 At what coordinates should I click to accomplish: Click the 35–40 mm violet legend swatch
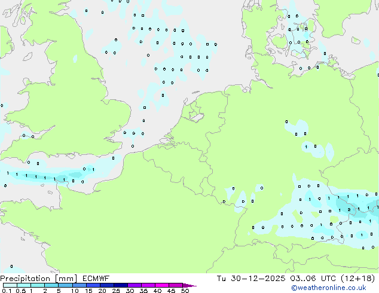(148, 285)
